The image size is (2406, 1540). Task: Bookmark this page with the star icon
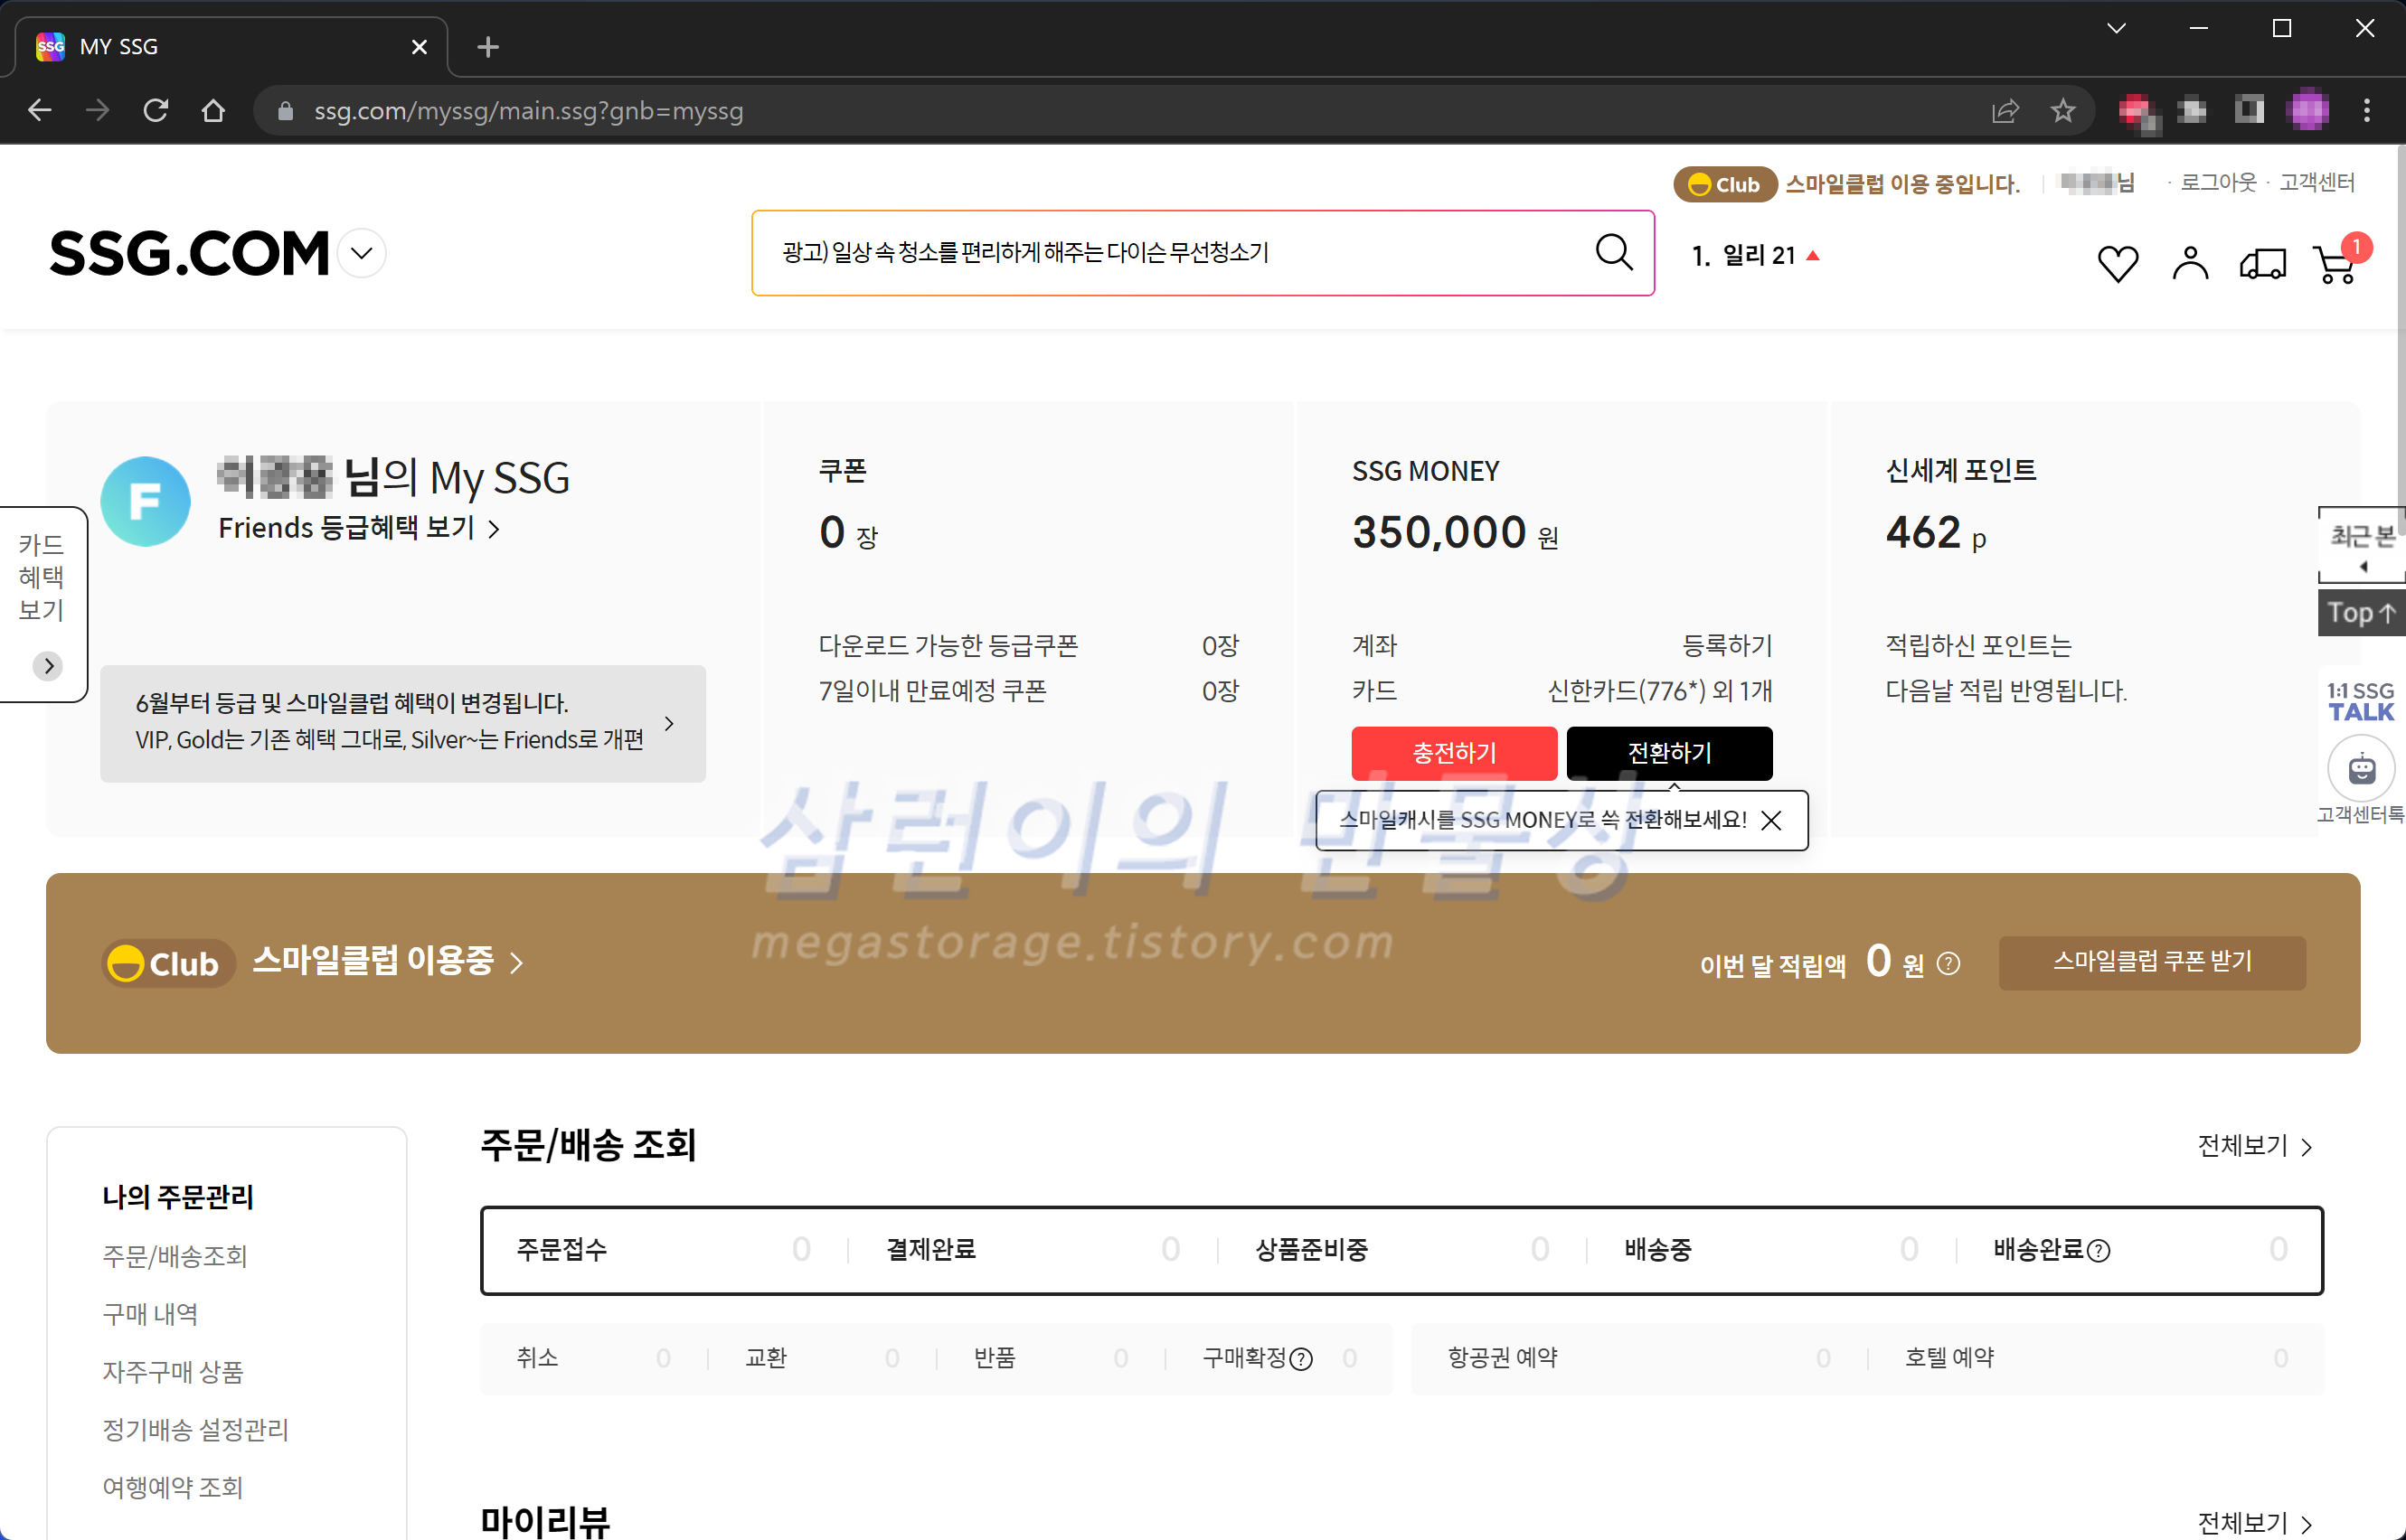pyautogui.click(x=2062, y=110)
